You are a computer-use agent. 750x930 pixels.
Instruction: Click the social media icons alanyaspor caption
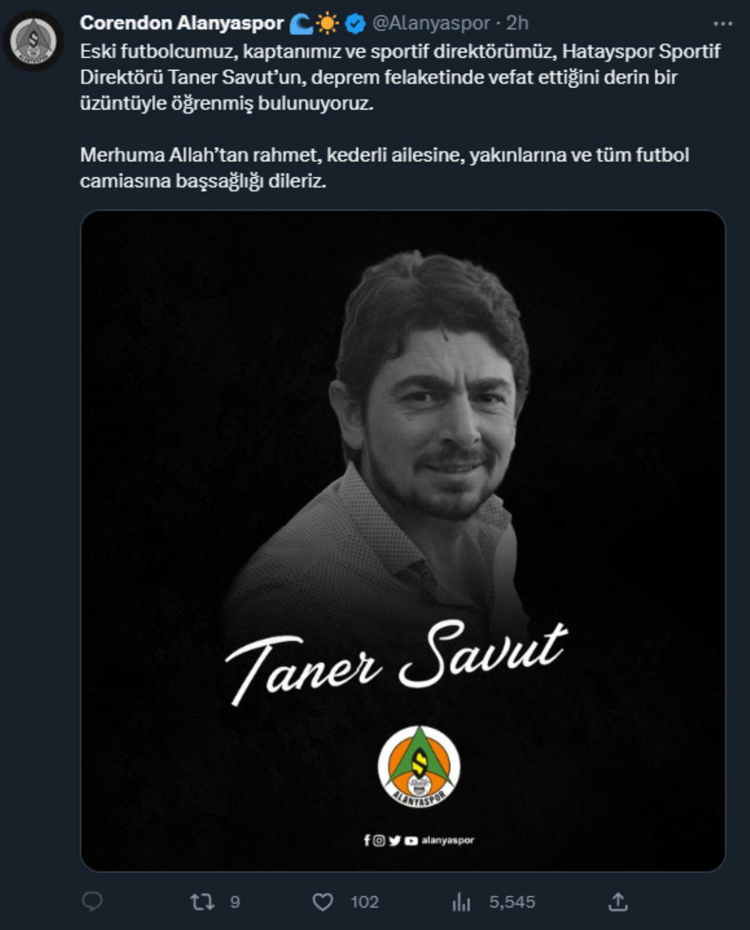[x=419, y=841]
